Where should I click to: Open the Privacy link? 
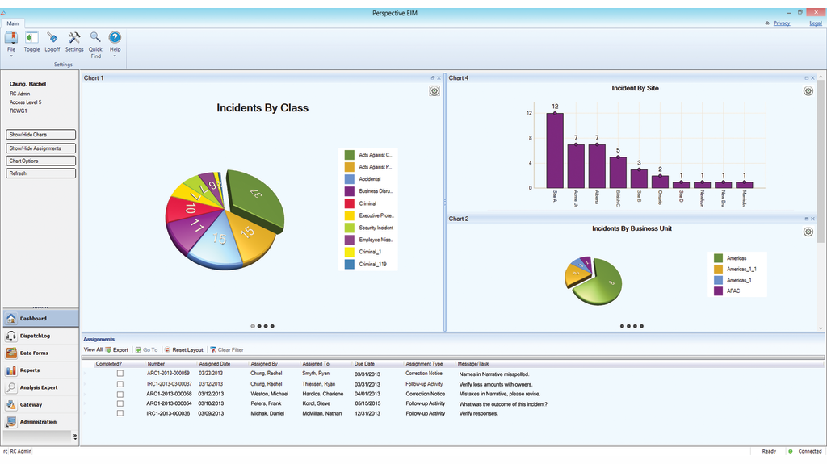[781, 23]
